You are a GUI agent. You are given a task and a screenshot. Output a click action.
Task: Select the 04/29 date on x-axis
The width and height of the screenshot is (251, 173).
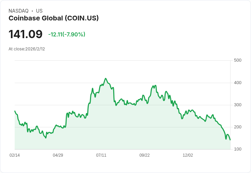pyautogui.click(x=58, y=155)
